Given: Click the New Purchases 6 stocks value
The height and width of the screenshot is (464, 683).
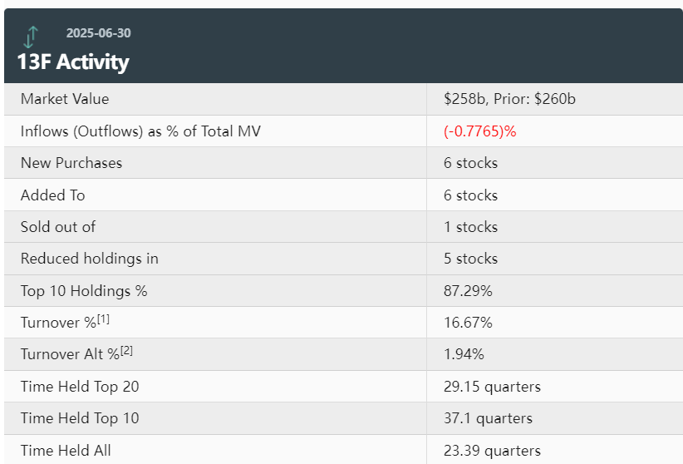Looking at the screenshot, I should [470, 163].
